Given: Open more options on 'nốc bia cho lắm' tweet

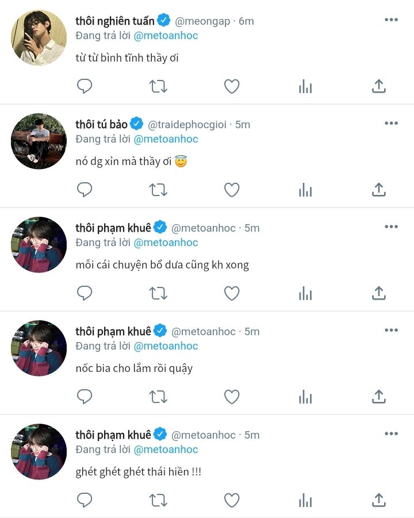Looking at the screenshot, I should [x=391, y=331].
